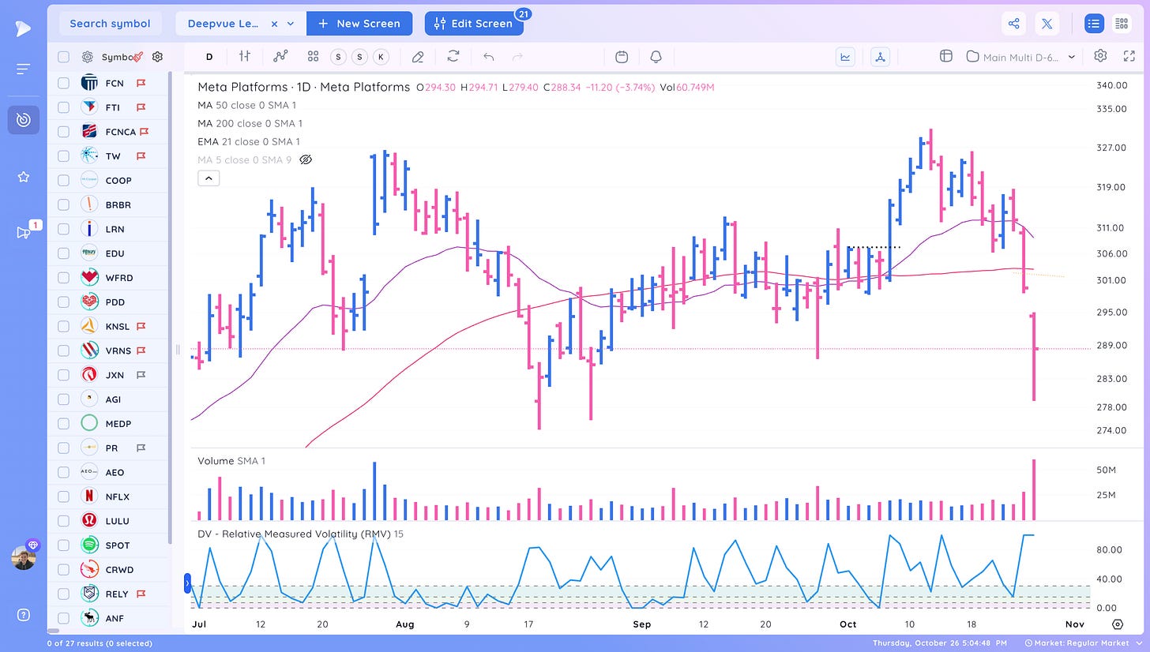Enter fullscreen chart mode
This screenshot has width=1150, height=652.
pos(1129,55)
